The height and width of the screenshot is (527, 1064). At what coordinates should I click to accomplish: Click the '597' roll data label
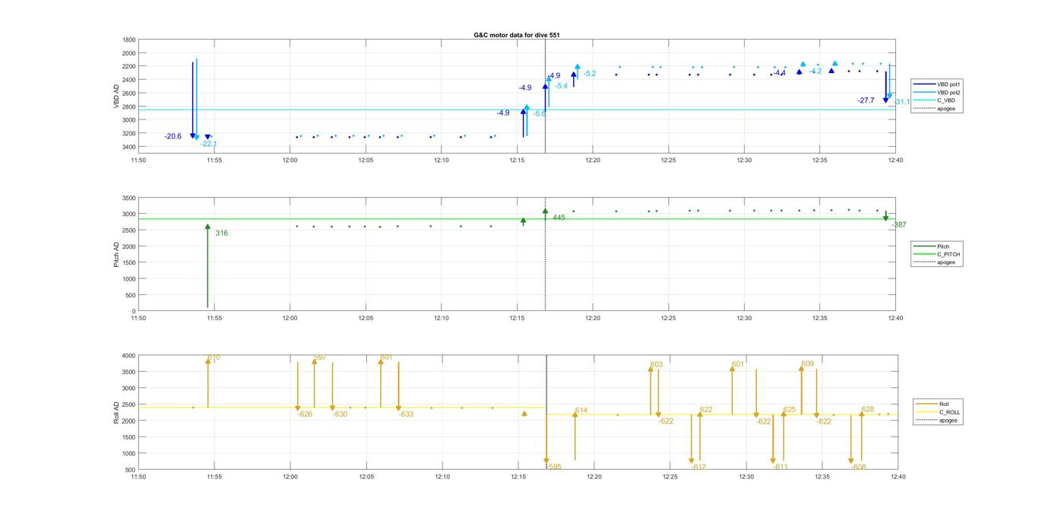point(320,357)
